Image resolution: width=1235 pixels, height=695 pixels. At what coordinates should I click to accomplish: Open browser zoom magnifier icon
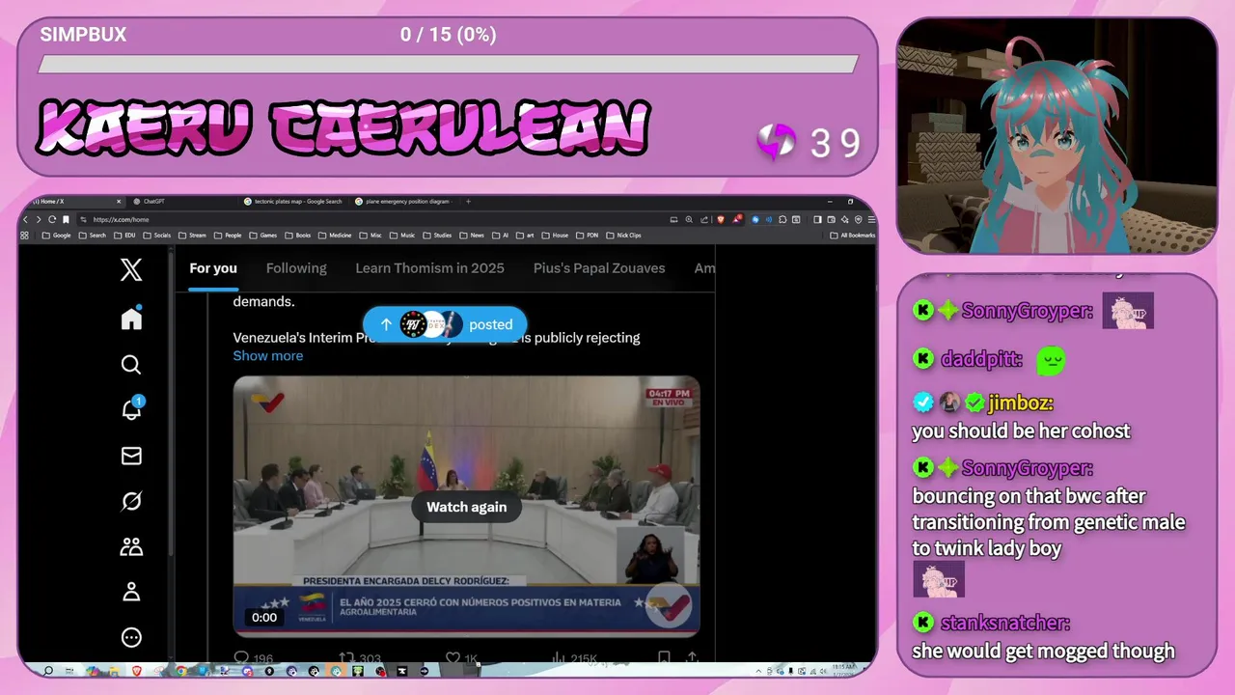point(689,219)
